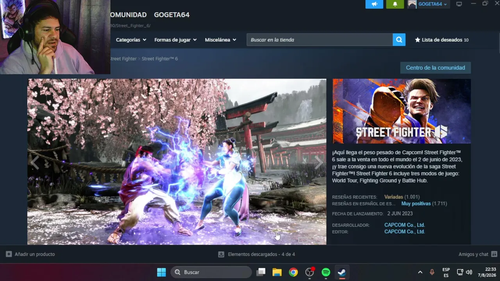This screenshot has width=500, height=281.
Task: Open Centro de la comunidad
Action: point(436,68)
